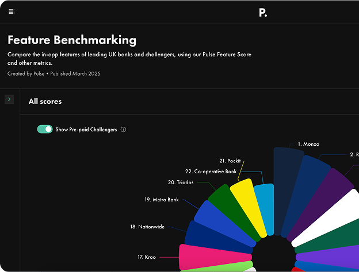Open the hamburger menu icon
The image size is (359, 272).
[x=12, y=11]
